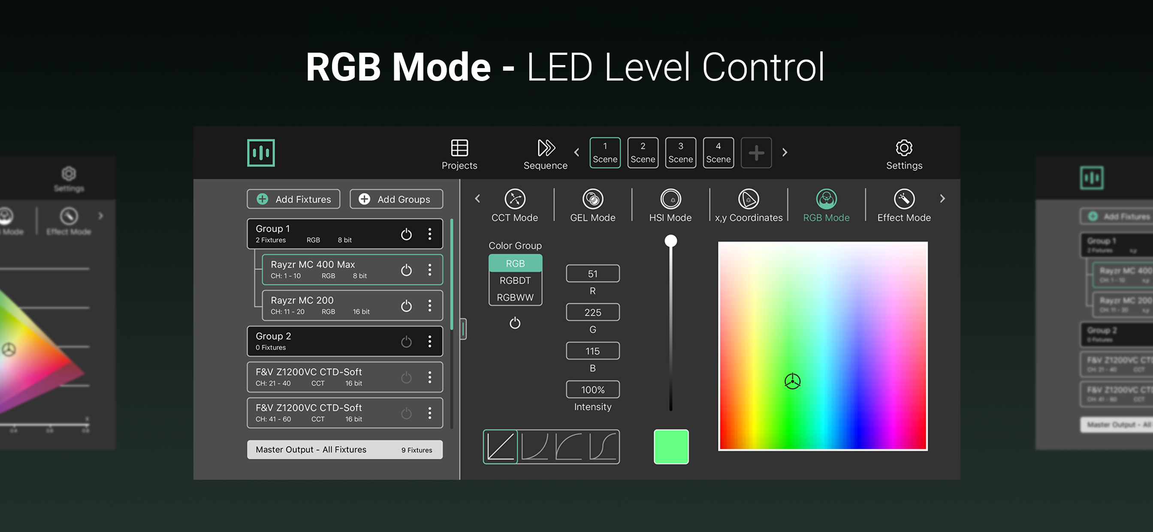Image resolution: width=1153 pixels, height=532 pixels.
Task: Click the green color preview swatch
Action: [671, 447]
